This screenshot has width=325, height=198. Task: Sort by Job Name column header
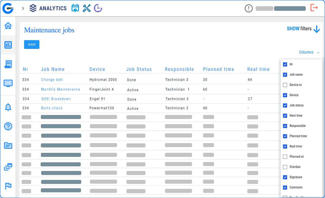point(53,70)
